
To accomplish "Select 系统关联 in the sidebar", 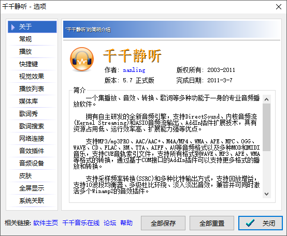I will coord(32,201).
